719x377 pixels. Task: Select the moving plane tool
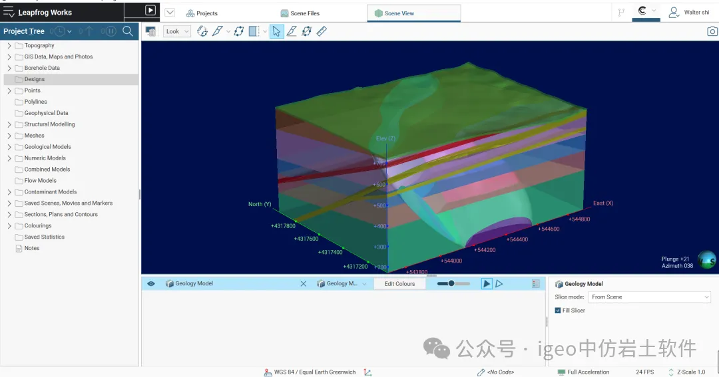(239, 31)
